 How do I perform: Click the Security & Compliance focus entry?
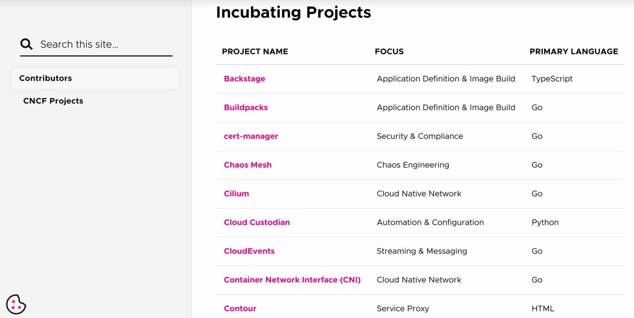[420, 136]
